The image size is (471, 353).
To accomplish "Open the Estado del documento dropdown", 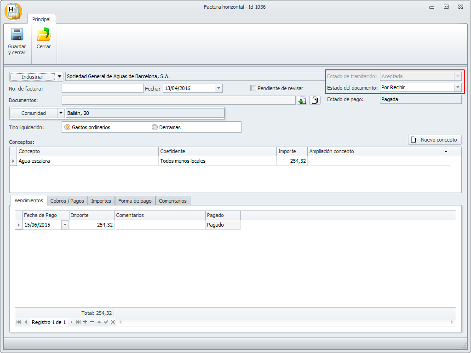I will point(457,87).
